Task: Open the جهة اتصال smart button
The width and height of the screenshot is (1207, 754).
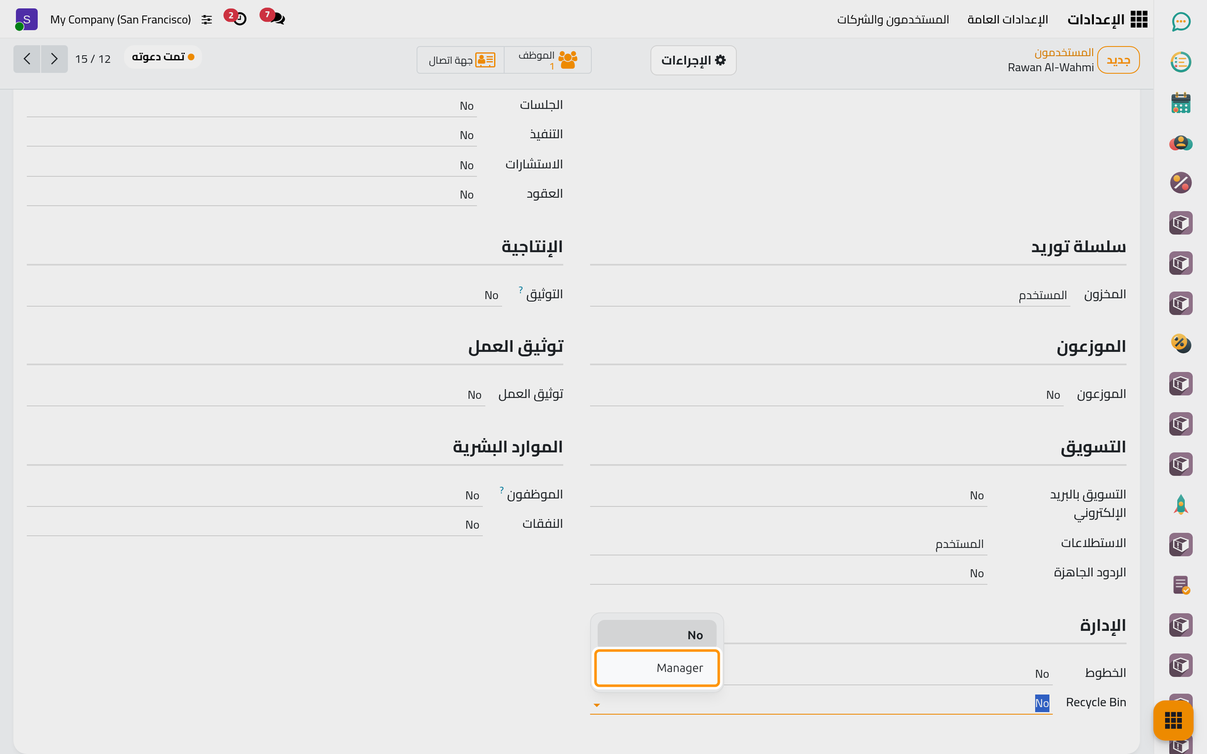Action: point(461,60)
